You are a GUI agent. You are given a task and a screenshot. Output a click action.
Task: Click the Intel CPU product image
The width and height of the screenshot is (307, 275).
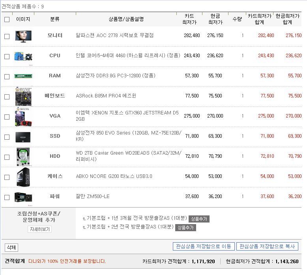click(x=23, y=56)
